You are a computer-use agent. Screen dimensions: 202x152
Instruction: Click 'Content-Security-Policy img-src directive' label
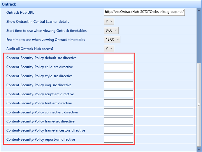[x=39, y=85]
